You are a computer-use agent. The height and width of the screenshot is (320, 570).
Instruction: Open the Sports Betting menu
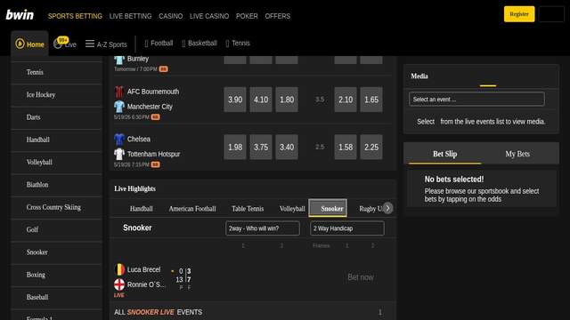coord(75,16)
